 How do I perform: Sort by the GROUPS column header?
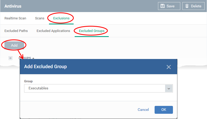[25, 58]
